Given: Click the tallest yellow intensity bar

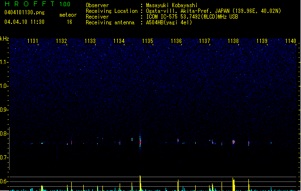Looking at the screenshot, I should (x=140, y=183).
